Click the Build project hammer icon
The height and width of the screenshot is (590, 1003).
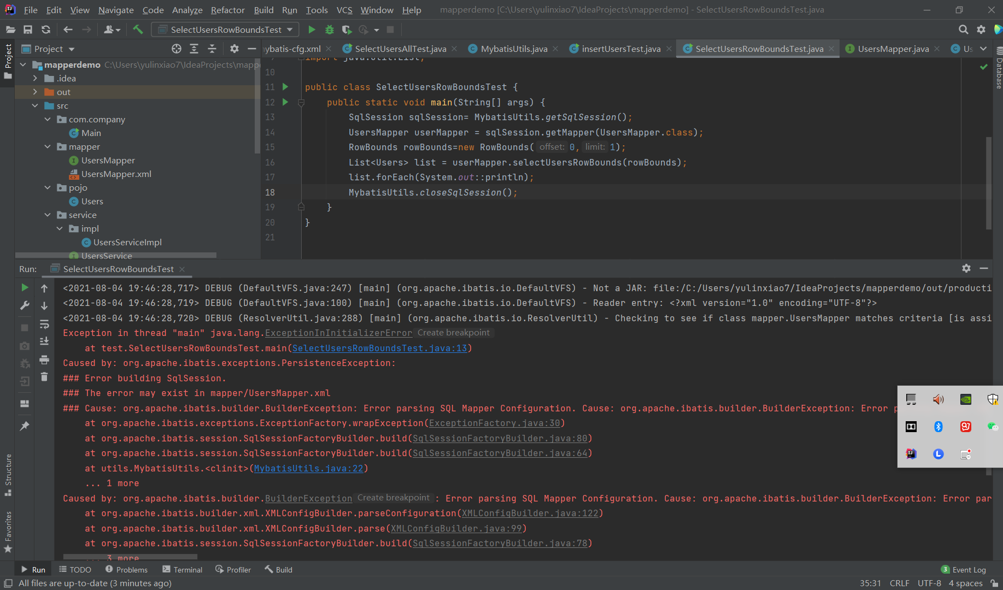[138, 29]
